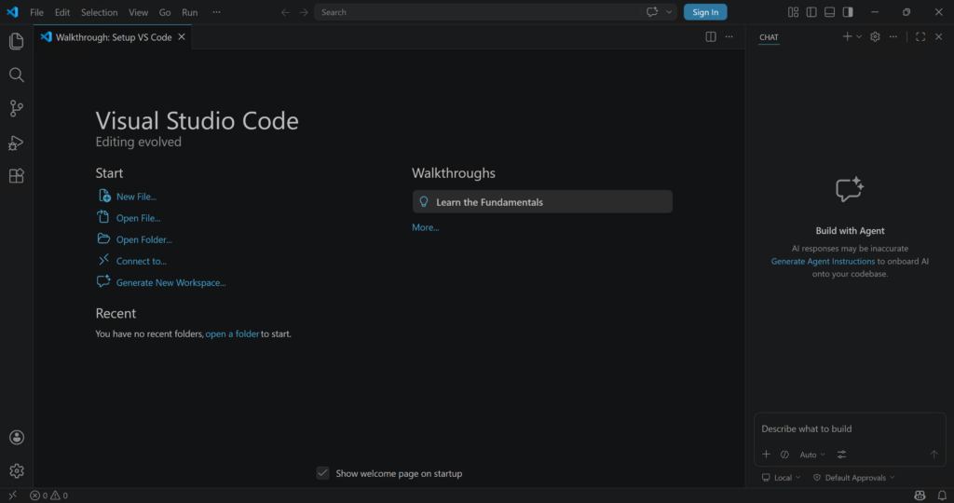Viewport: 954px width, 503px height.
Task: Open chat panel More Actions ellipsis
Action: [893, 36]
